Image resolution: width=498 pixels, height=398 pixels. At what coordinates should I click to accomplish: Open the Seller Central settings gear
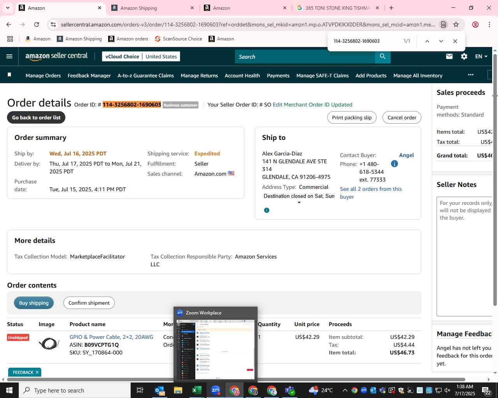[x=464, y=56]
